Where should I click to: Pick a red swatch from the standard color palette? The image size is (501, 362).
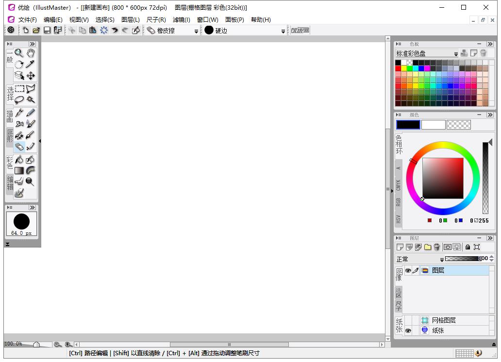click(x=399, y=67)
